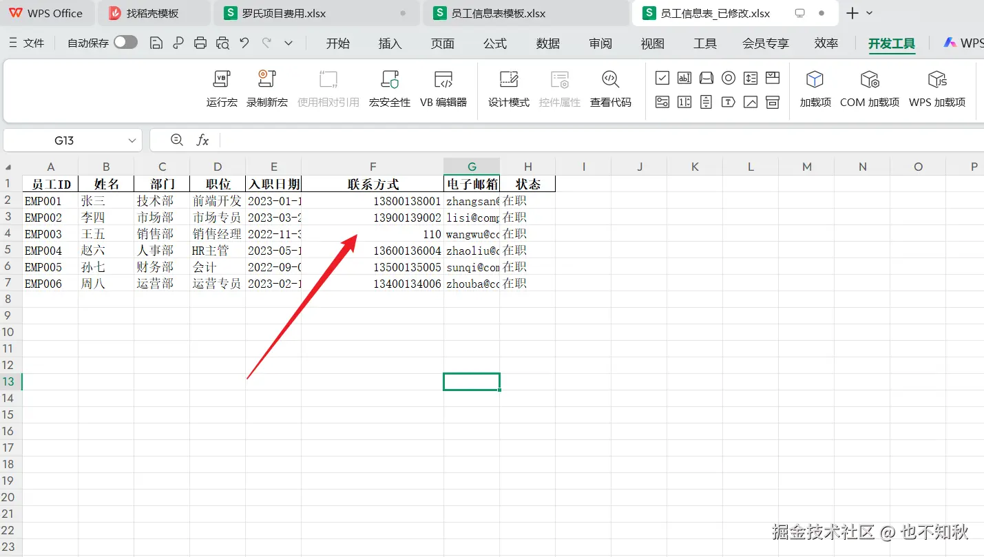984x557 pixels.
Task: Switch to the 审阅 ribbon tab
Action: 600,43
